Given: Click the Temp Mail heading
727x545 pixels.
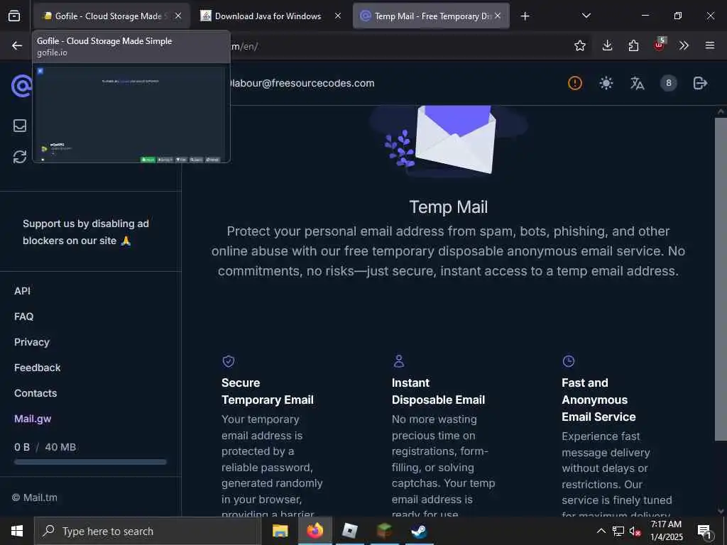Looking at the screenshot, I should [x=449, y=207].
